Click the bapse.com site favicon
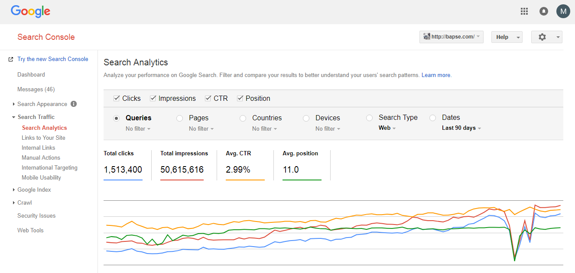Screen dimensions: 575x273 tap(426, 37)
